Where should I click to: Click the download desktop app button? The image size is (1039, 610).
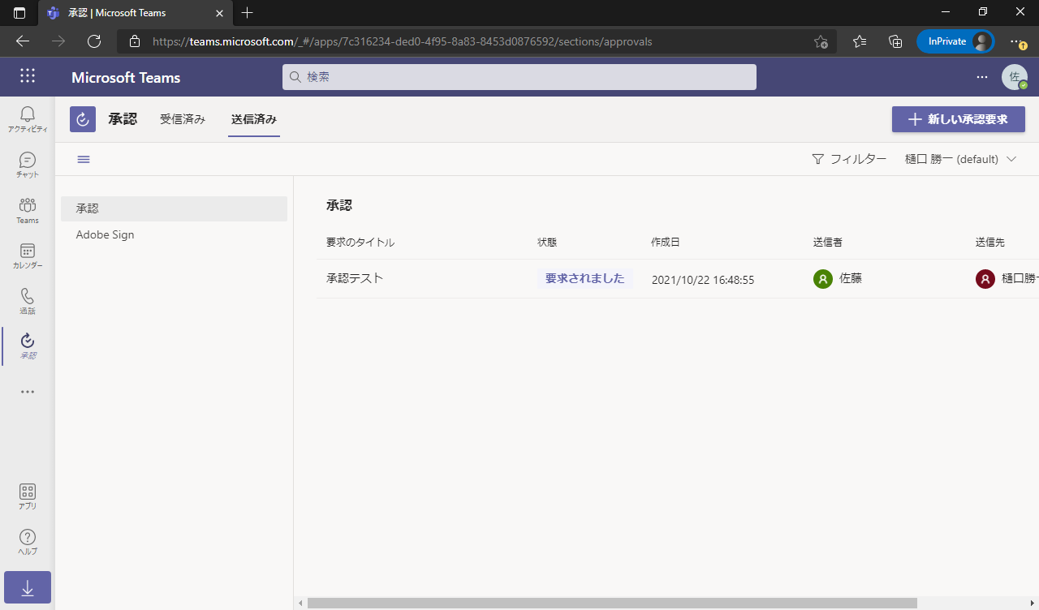click(28, 587)
